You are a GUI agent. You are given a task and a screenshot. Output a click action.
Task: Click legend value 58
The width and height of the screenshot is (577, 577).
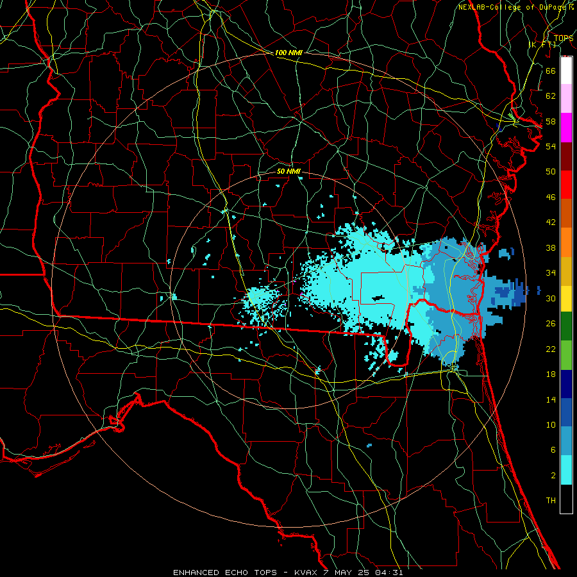551,121
